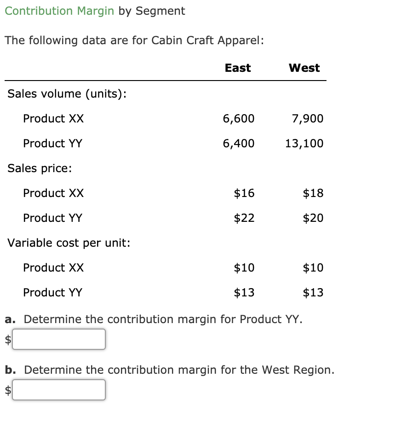The width and height of the screenshot is (401, 440).
Task: Click the Sales volume (units) row label
Action: coord(61,93)
